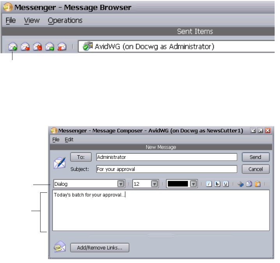
Task: Open the File menu in Message Composer
Action: click(x=56, y=140)
